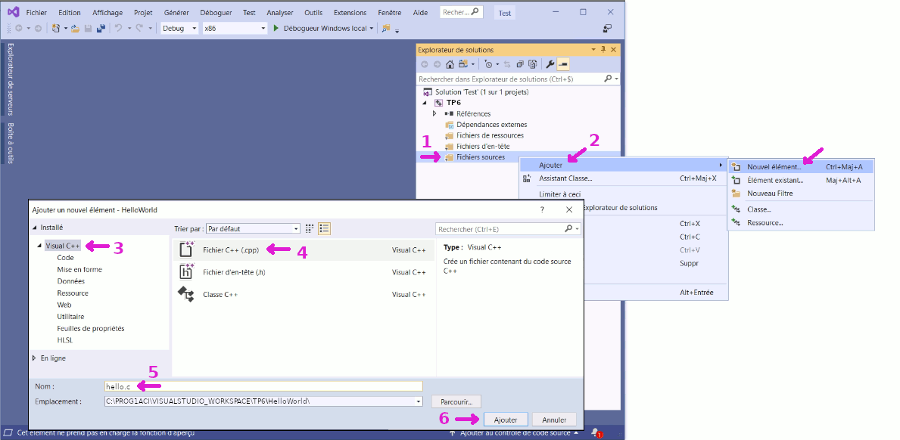900x440 pixels.
Task: Switch to small icons view in dialog
Action: [310, 228]
